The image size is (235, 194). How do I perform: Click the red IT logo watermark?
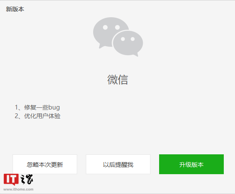tap(11, 179)
